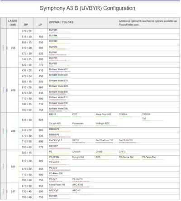Select the 561 laser row label
This screenshot has height=201, width=181.
pos(13,167)
